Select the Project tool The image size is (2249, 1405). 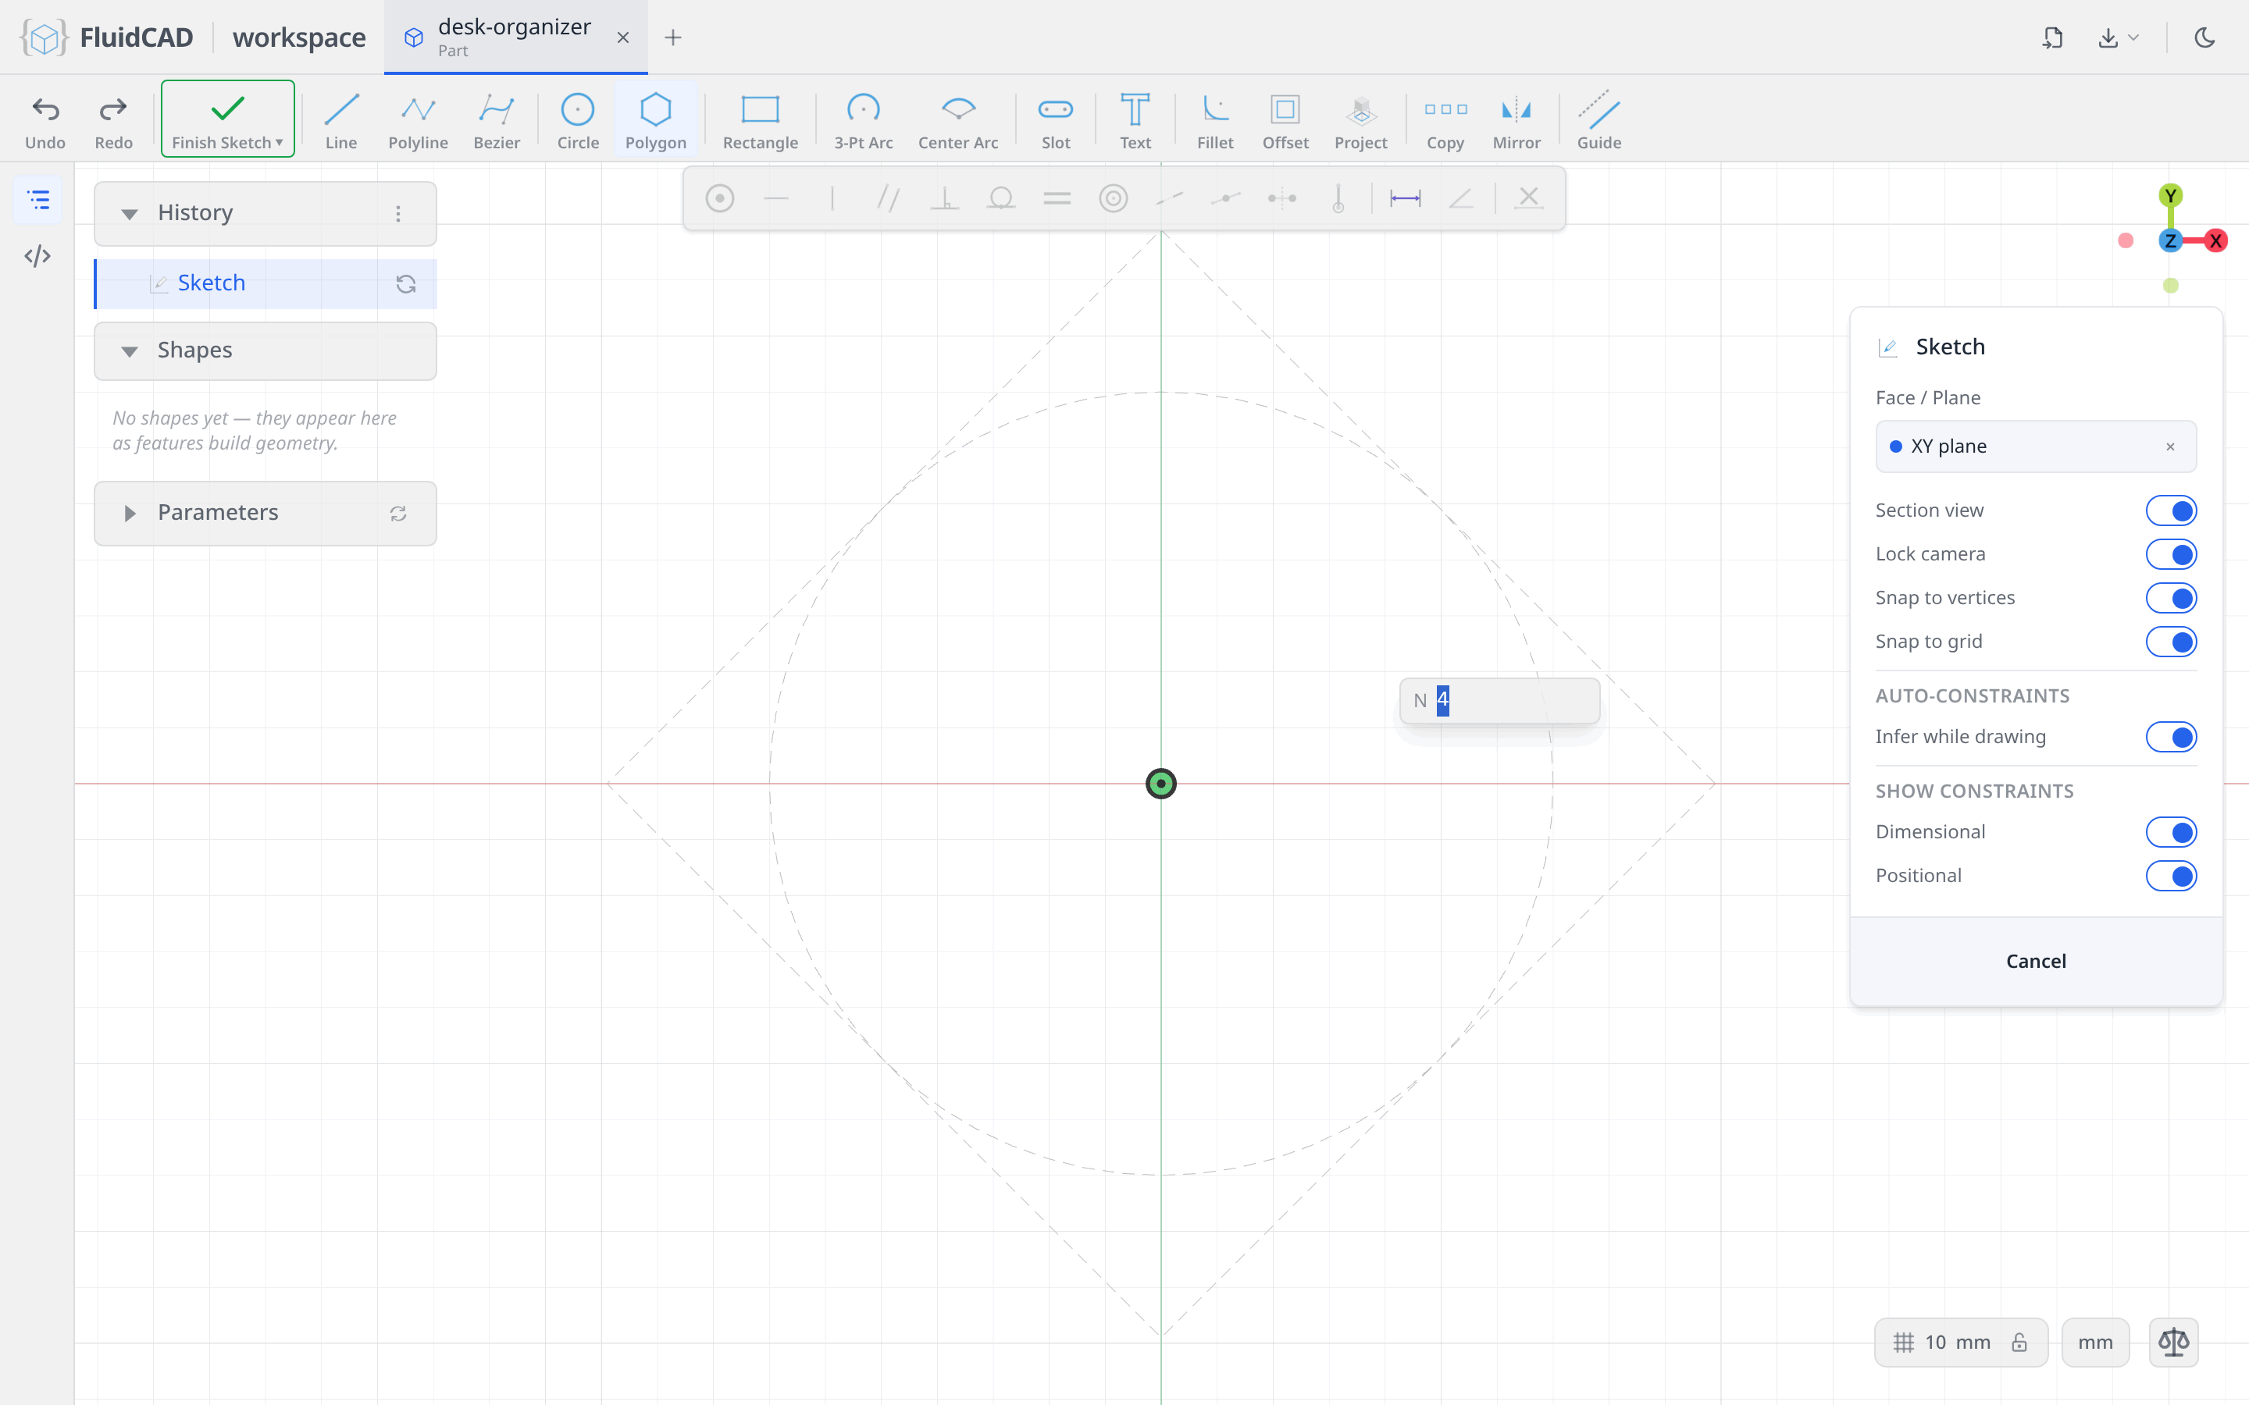[x=1360, y=121]
